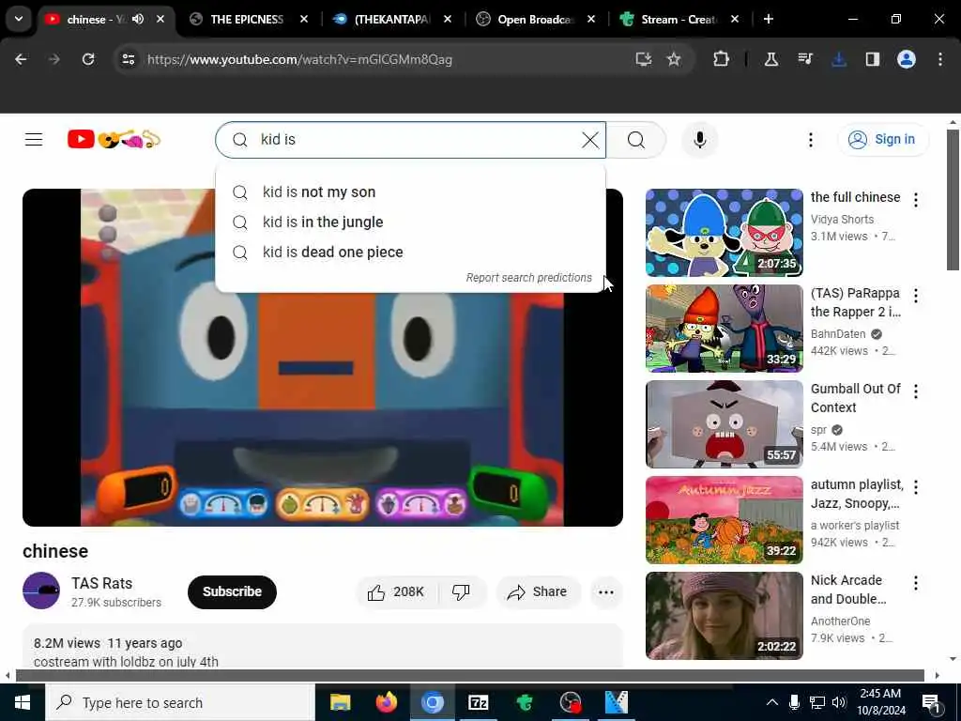Open options menu for TAS PaRappa video
961x721 pixels.
click(x=916, y=296)
